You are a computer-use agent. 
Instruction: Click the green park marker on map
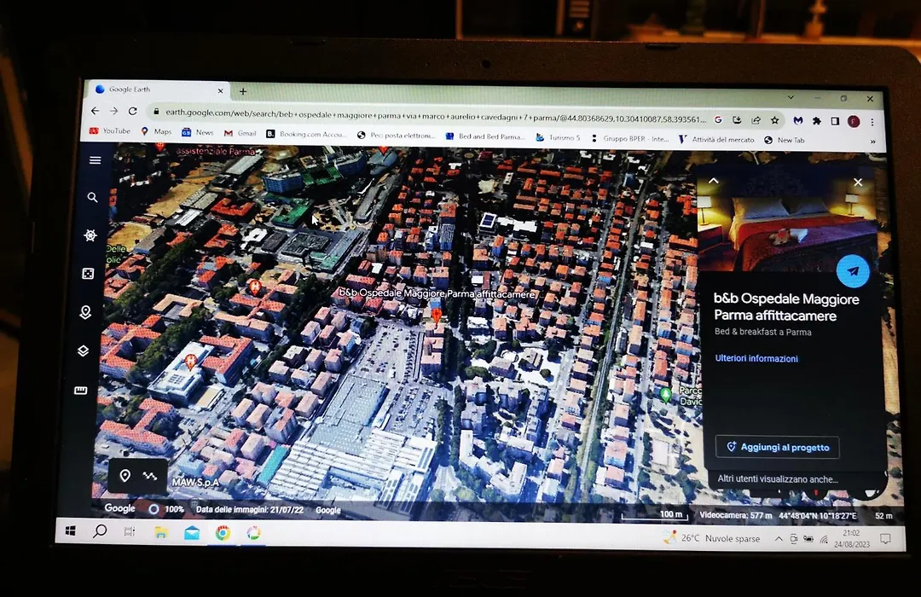click(665, 394)
